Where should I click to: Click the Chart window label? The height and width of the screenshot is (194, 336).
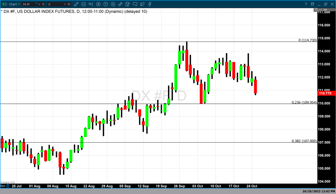12,4
